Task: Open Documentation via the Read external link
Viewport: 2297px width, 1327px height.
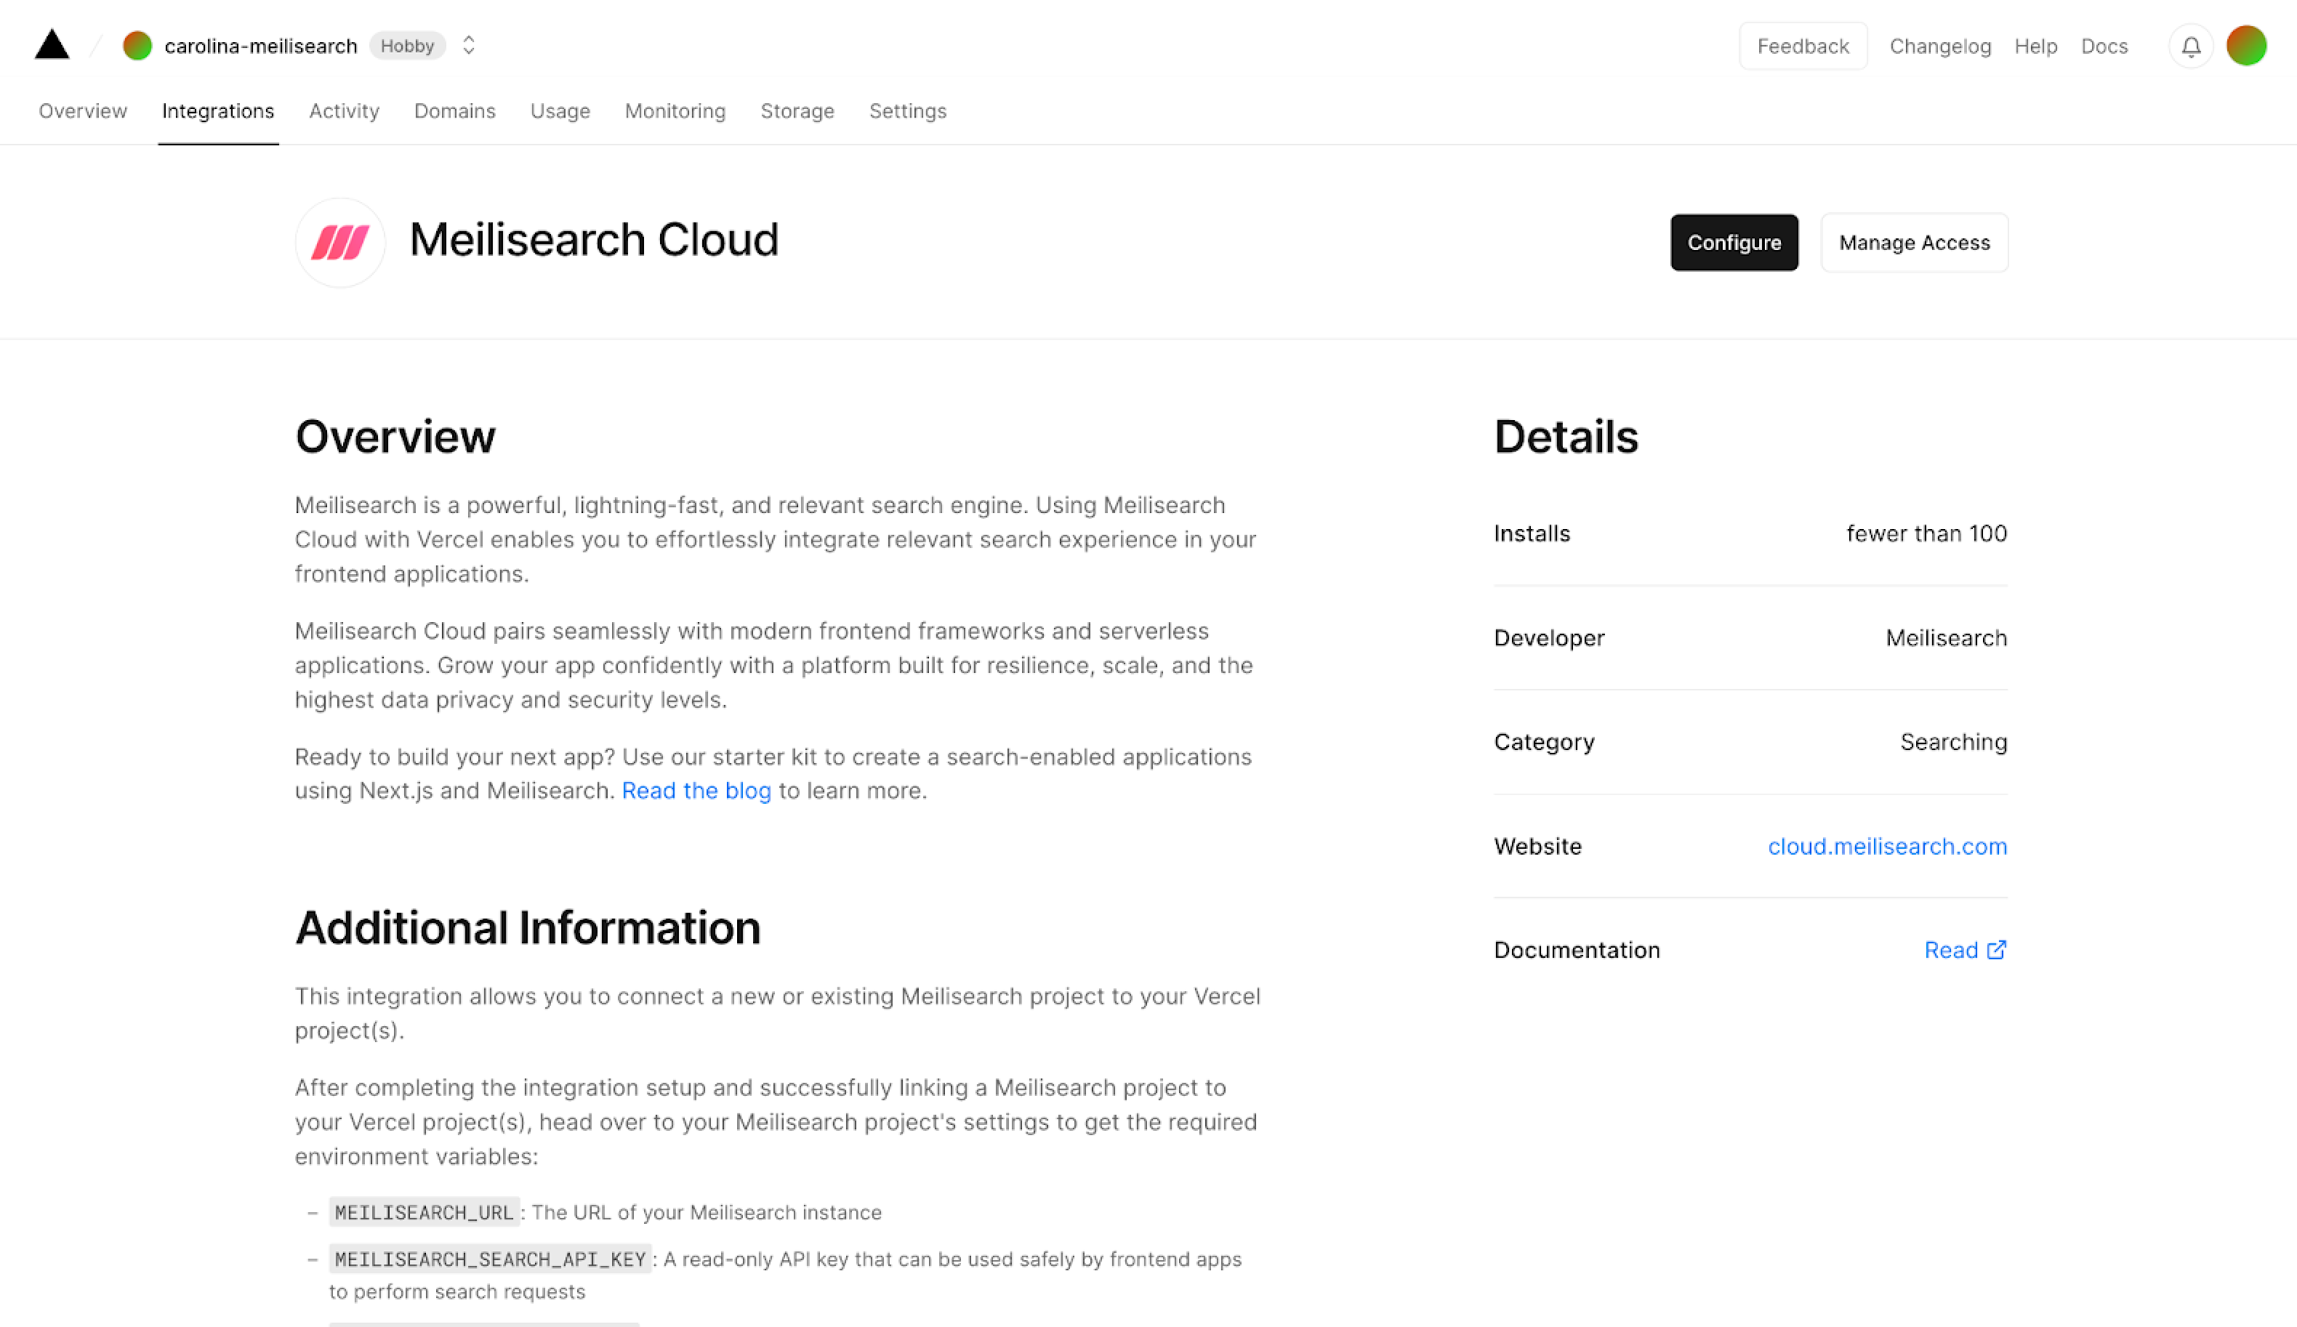Action: (x=1966, y=950)
